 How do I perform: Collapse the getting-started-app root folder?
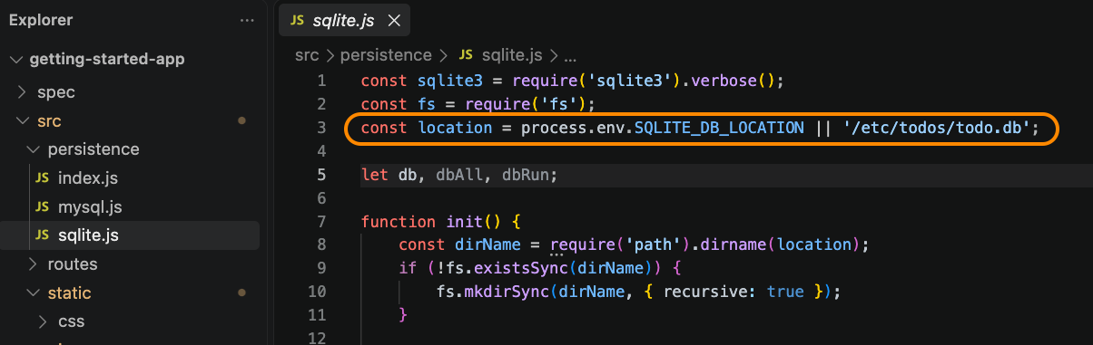pyautogui.click(x=15, y=60)
